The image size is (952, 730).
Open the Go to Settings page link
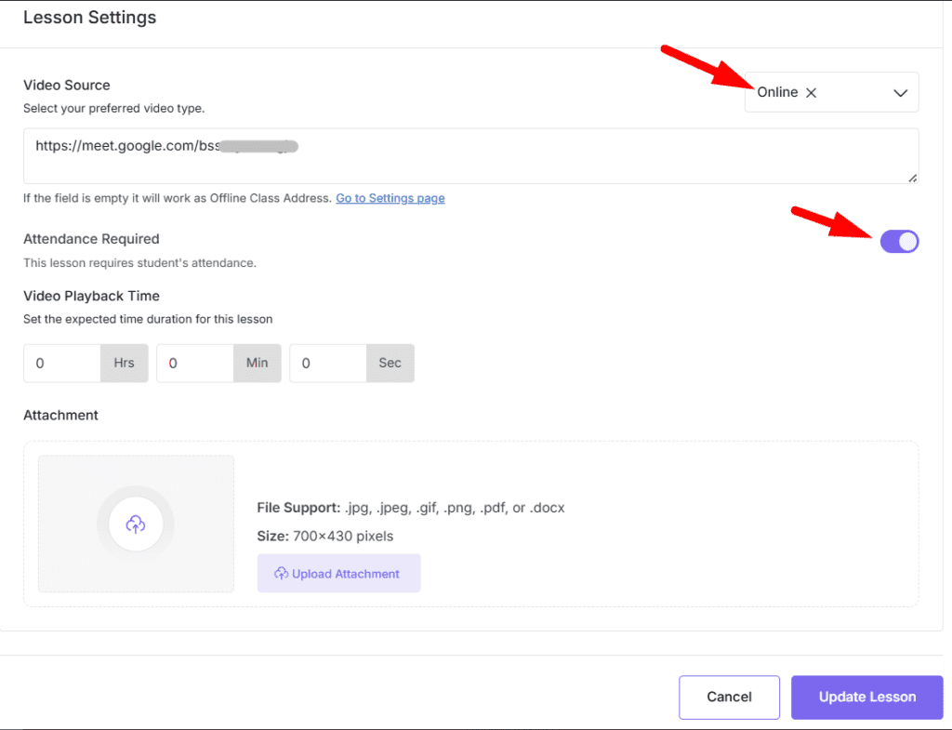pos(390,197)
